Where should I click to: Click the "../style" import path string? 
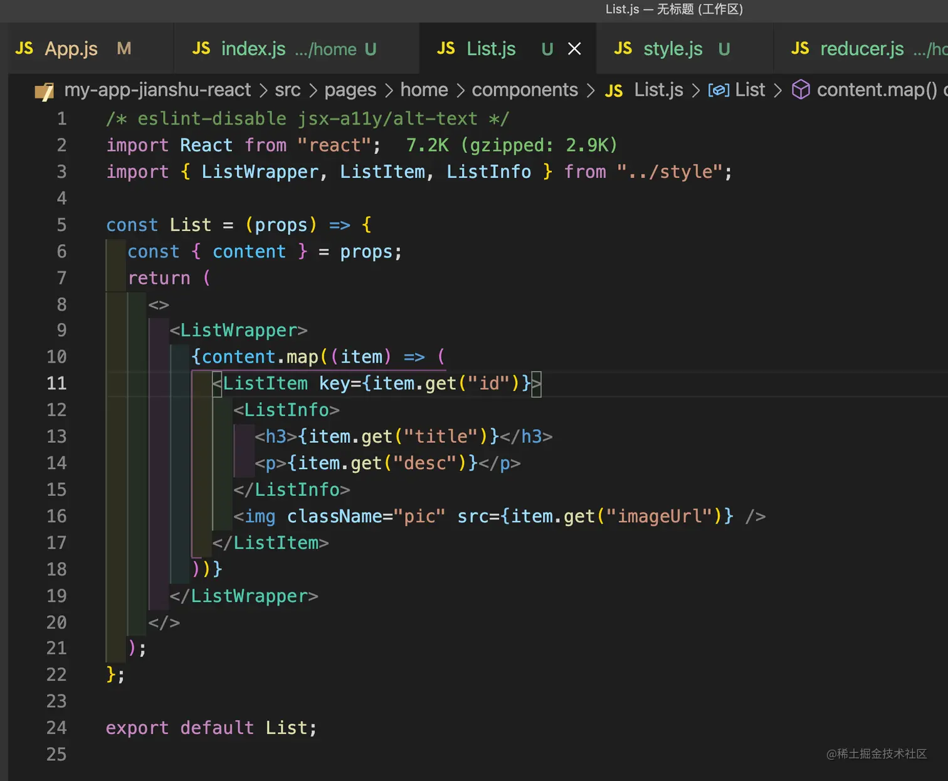pos(670,172)
